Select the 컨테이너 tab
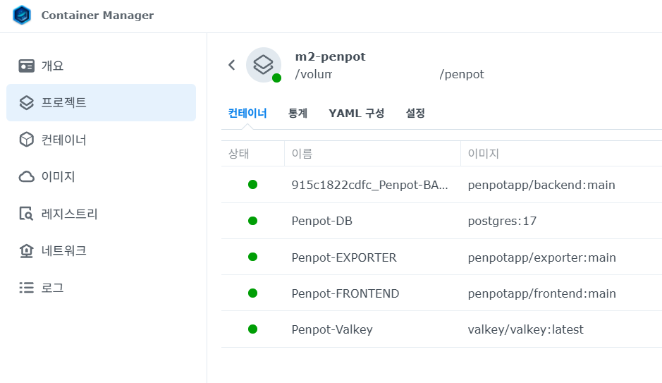Screen dimensions: 662x383 (x=247, y=113)
